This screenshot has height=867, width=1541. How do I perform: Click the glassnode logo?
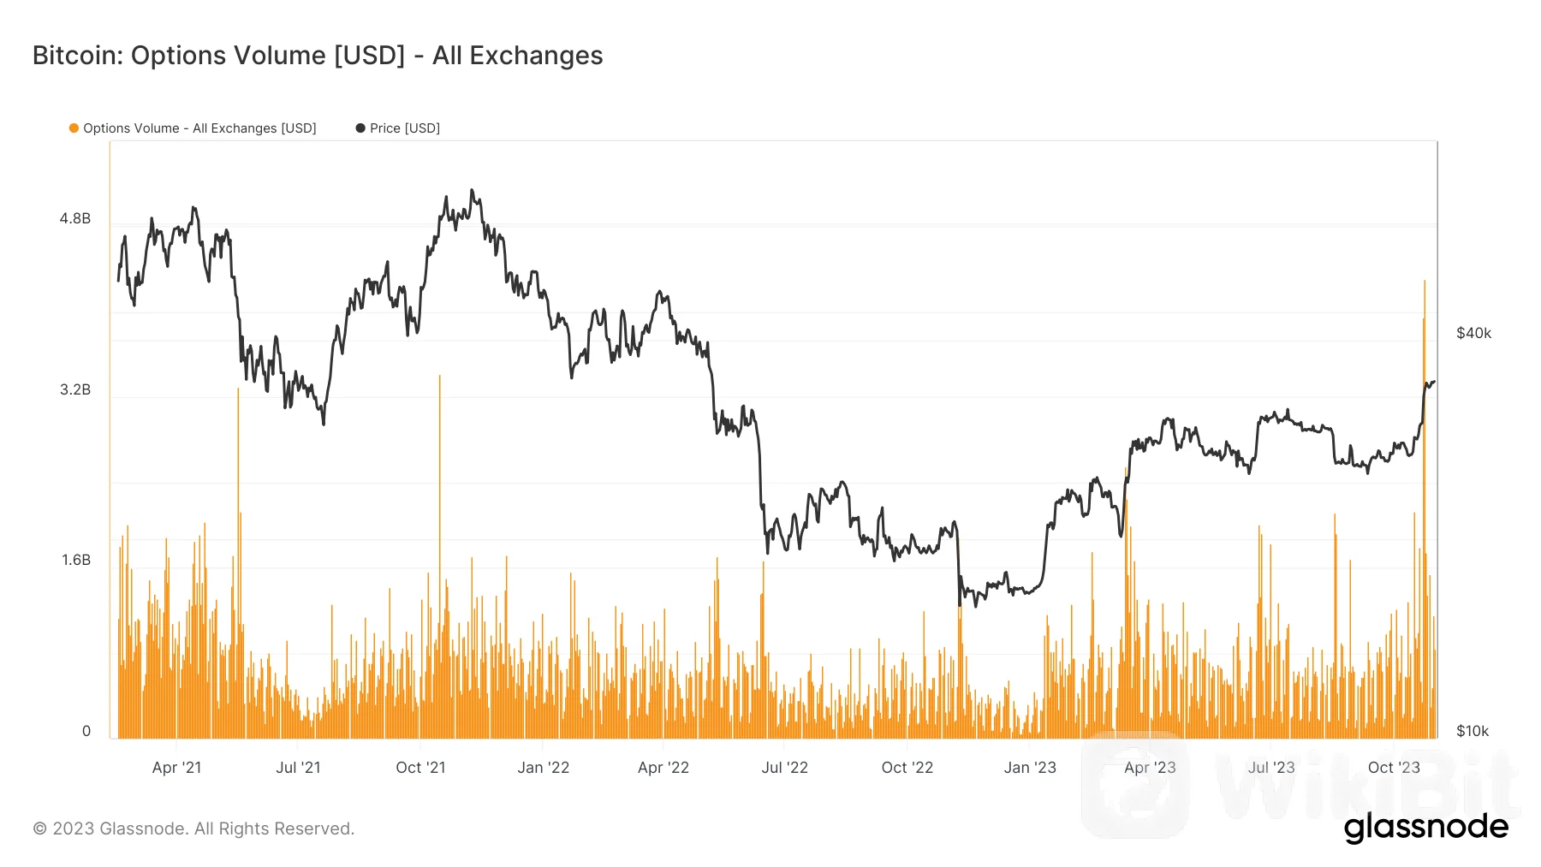1425,828
